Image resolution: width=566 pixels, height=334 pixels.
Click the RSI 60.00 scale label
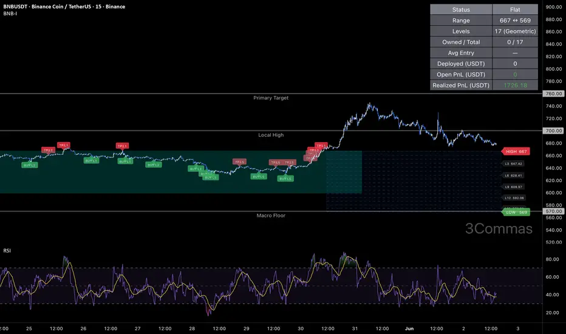click(552, 277)
